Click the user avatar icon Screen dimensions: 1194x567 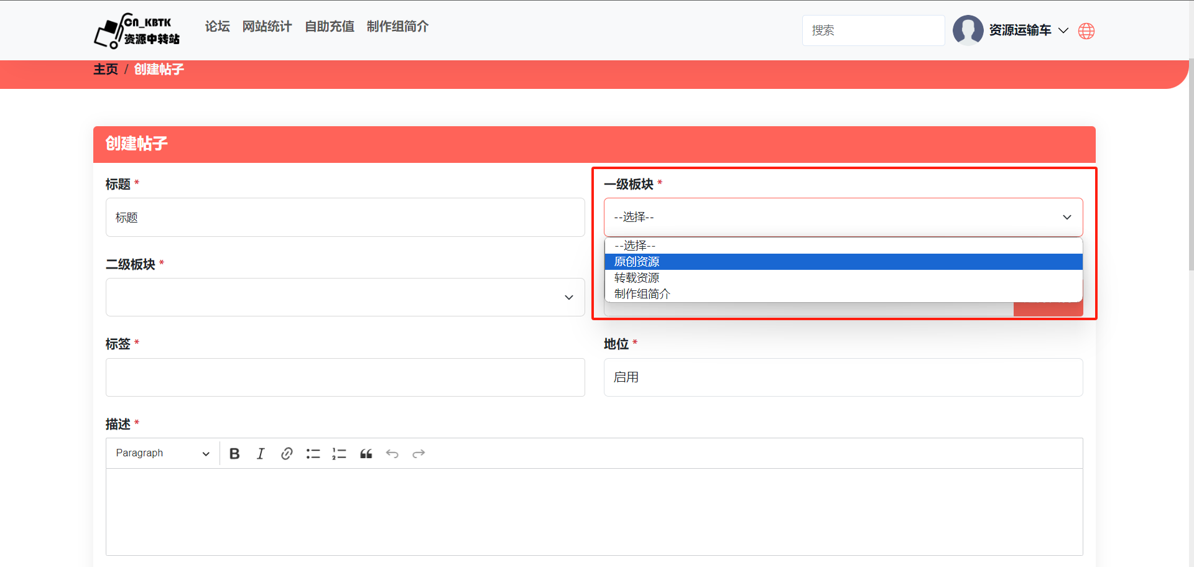(968, 30)
